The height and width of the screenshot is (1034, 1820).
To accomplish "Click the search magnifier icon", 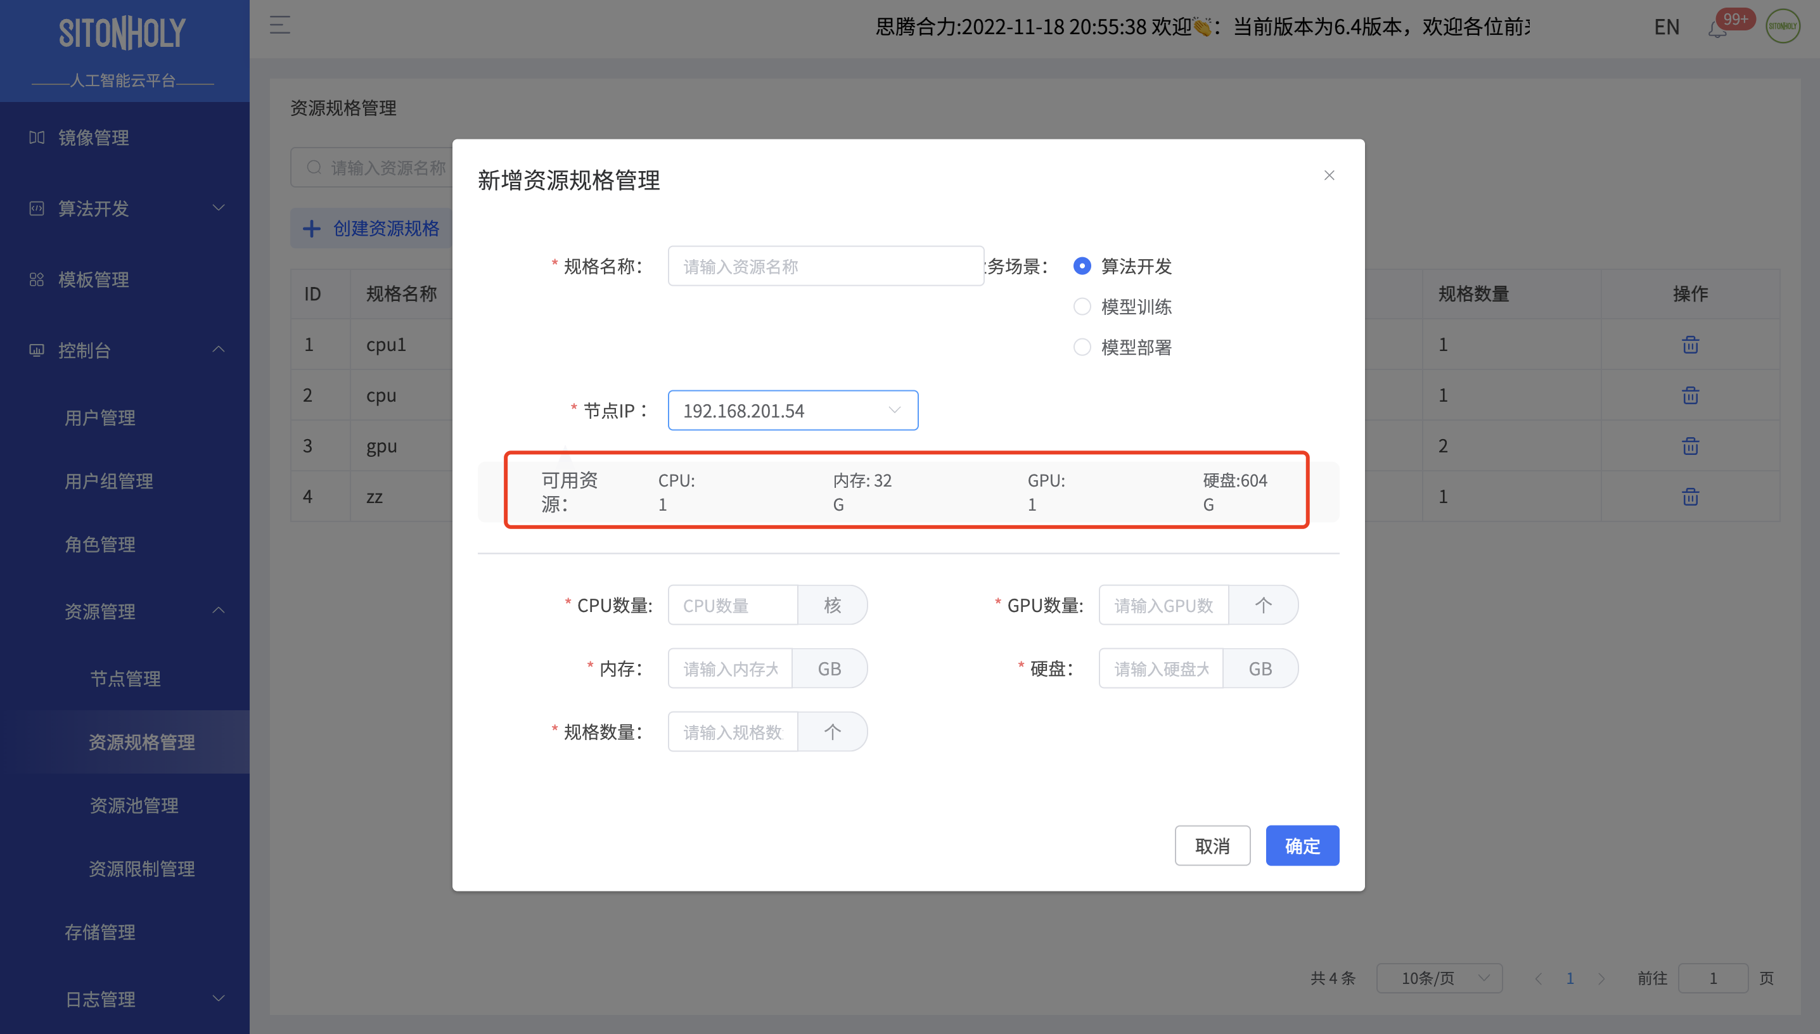I will 314,168.
